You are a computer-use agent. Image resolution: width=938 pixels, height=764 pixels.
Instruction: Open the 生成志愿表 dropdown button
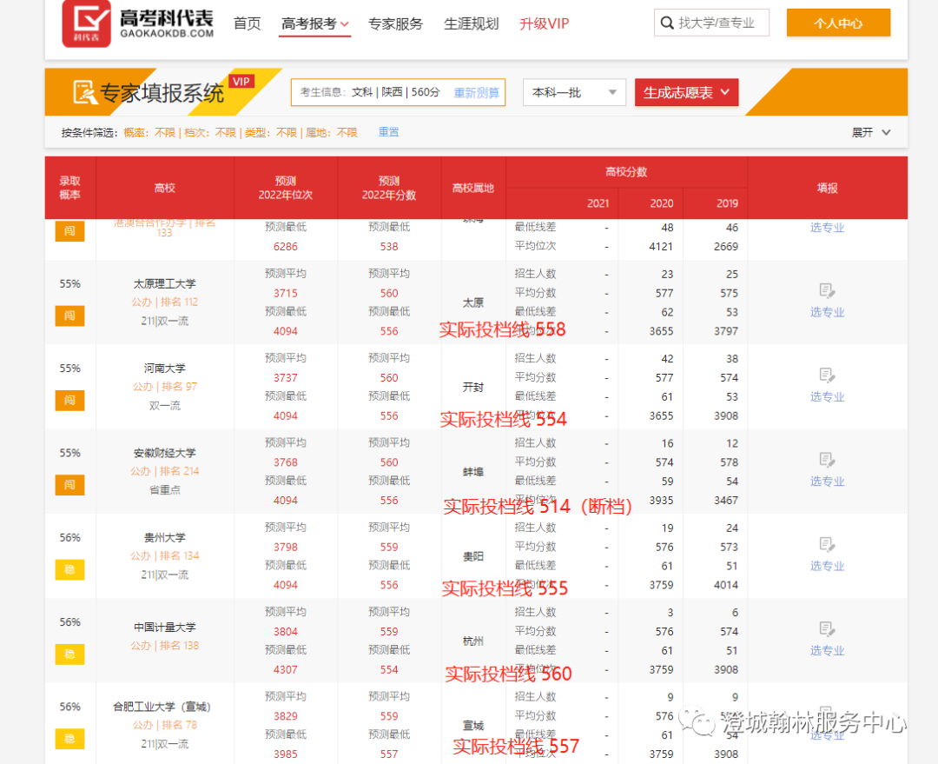(686, 92)
